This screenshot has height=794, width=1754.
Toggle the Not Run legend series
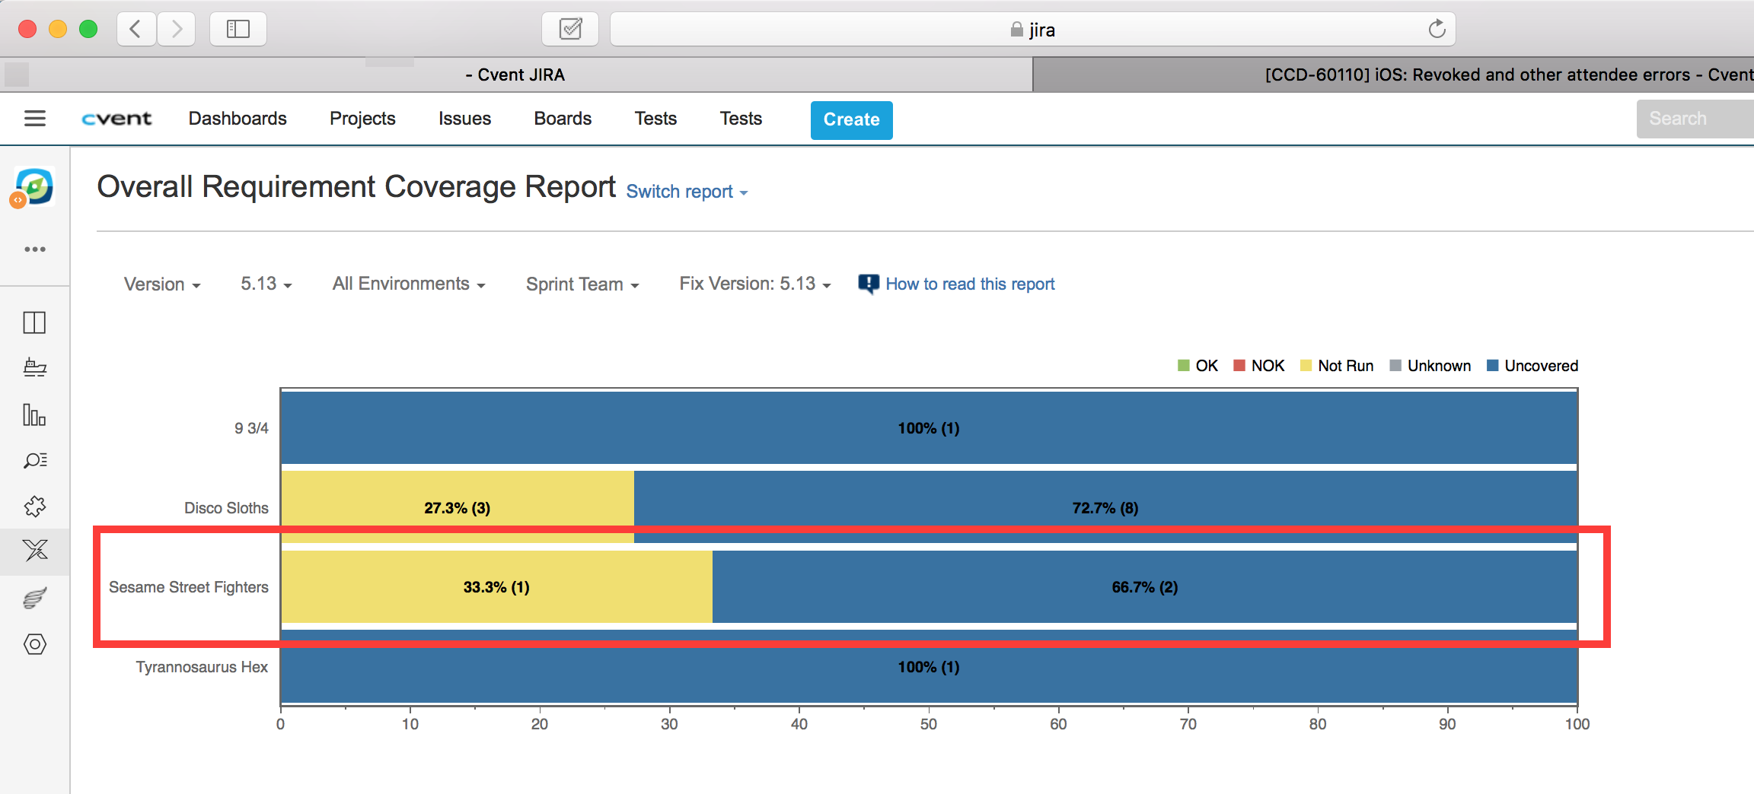(1336, 366)
